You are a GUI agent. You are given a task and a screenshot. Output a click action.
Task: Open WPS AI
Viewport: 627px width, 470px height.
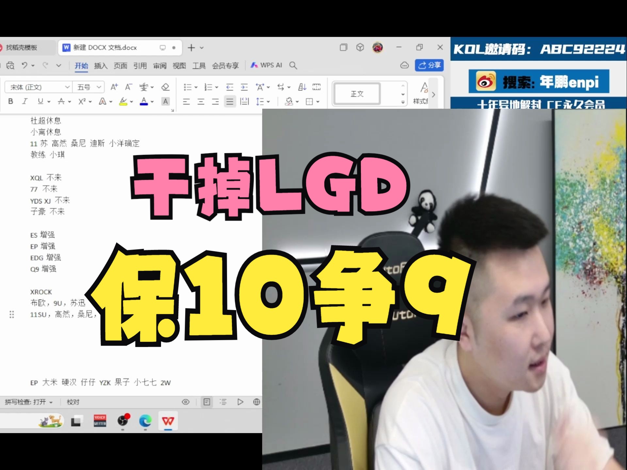(x=266, y=65)
